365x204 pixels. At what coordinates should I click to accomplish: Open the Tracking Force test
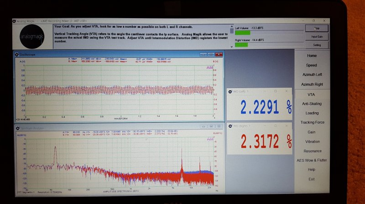312,122
